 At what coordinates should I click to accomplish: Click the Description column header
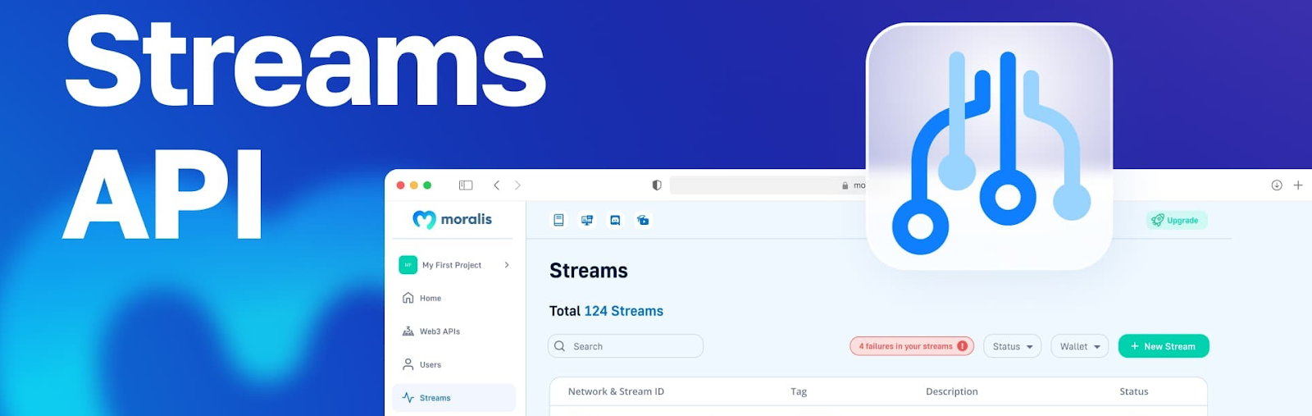coord(952,391)
